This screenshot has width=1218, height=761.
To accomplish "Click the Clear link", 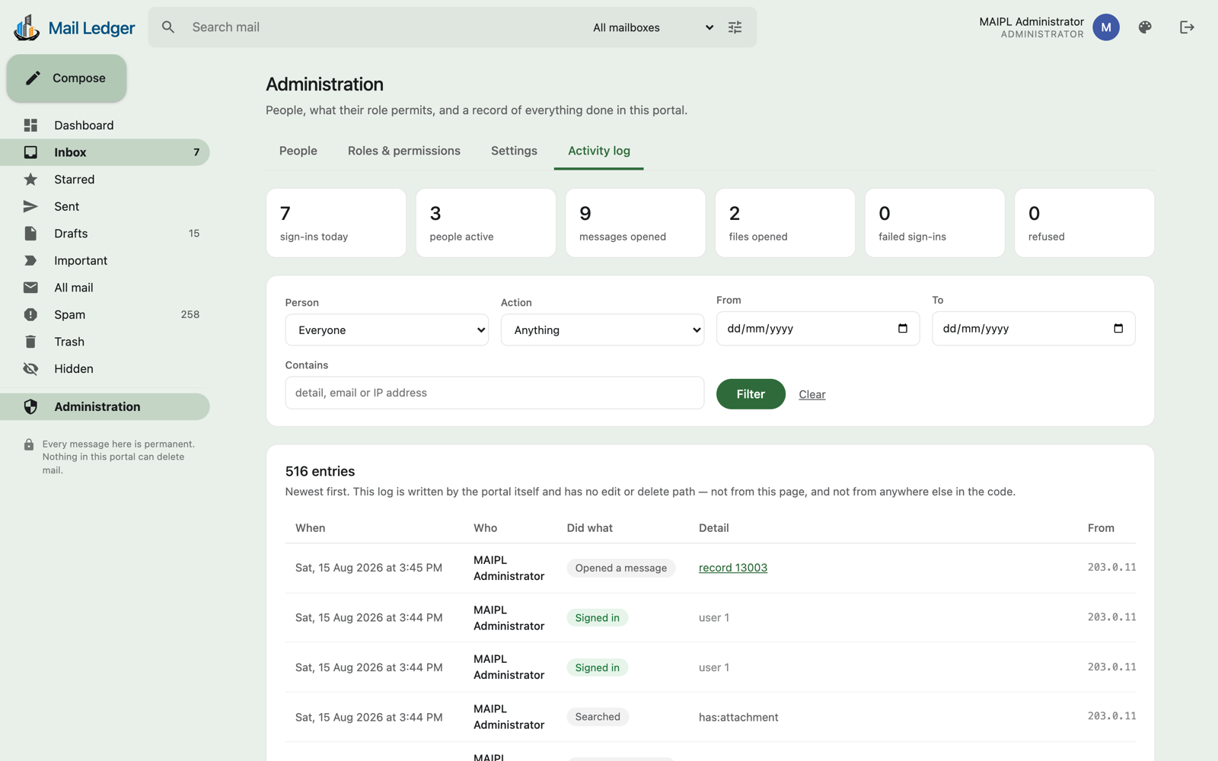I will tap(812, 394).
